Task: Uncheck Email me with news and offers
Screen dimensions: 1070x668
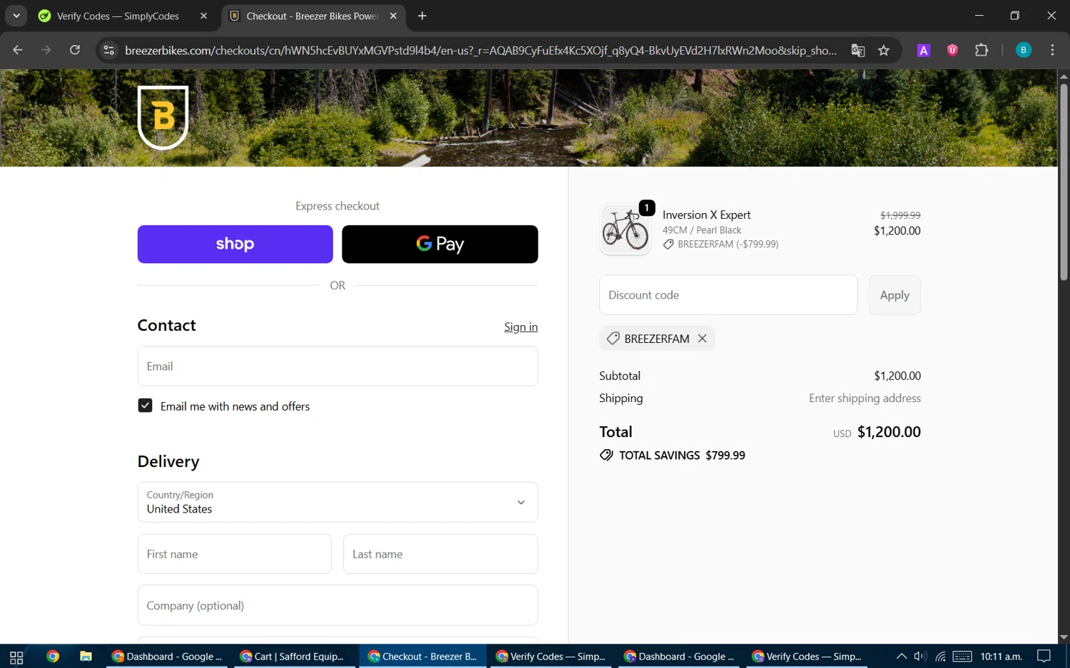Action: [145, 406]
